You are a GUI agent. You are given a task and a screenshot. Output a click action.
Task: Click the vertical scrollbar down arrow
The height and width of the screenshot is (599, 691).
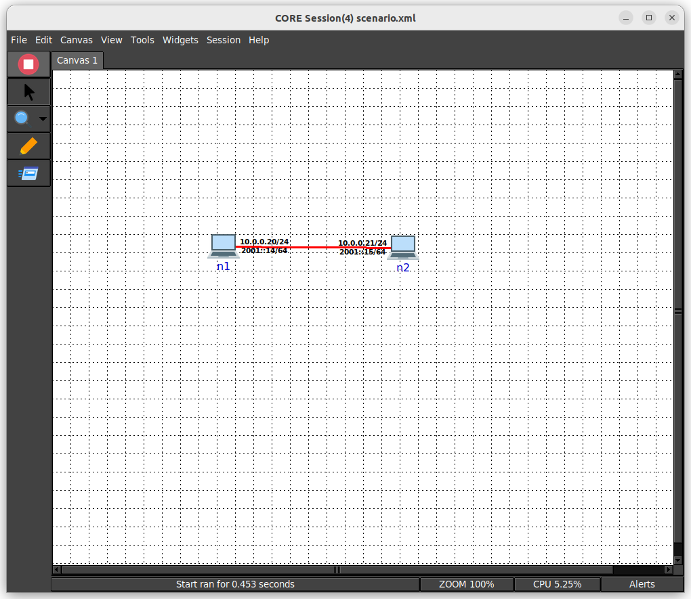click(x=678, y=560)
